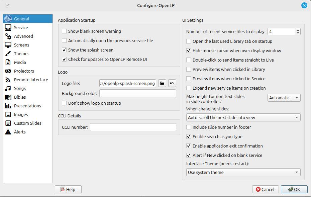311x197 pixels.
Task: Click the Bibles book icon
Action: click(x=8, y=97)
